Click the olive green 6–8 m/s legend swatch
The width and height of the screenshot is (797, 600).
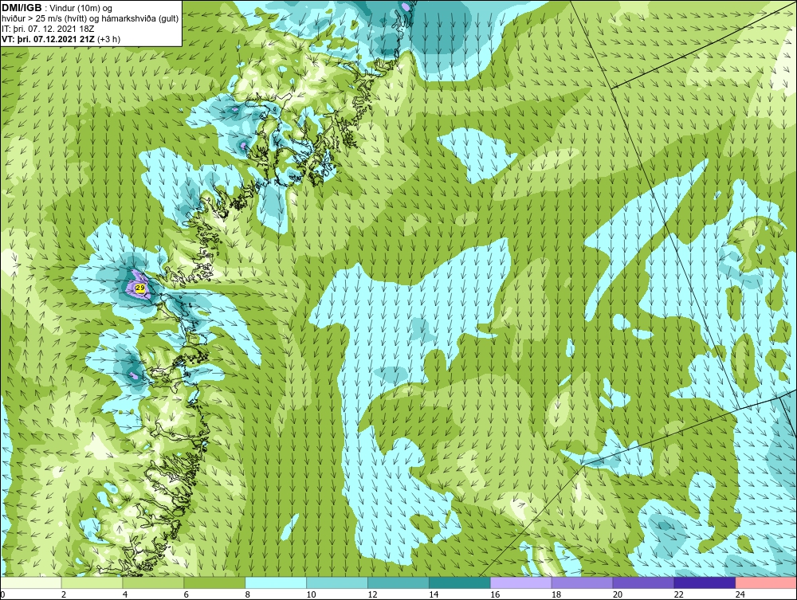tap(214, 582)
